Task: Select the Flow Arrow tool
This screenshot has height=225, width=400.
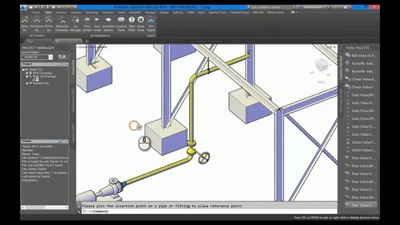Action: tap(97, 24)
